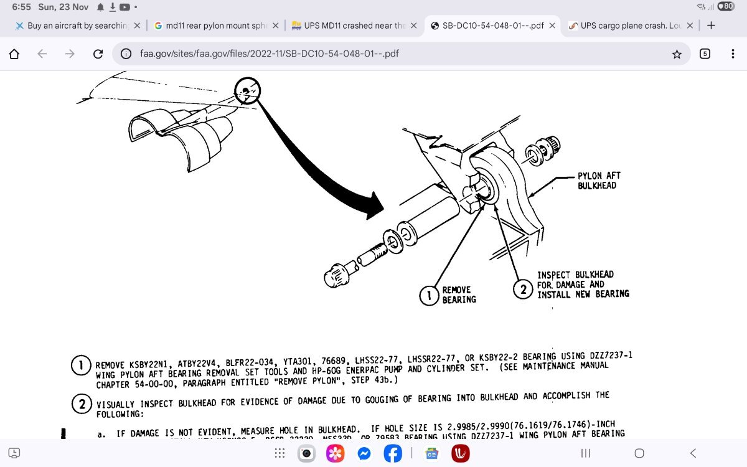Reload the current PDF page
This screenshot has width=747, height=467.
pyautogui.click(x=98, y=54)
